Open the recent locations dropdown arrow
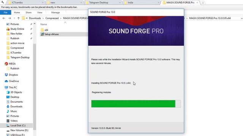This screenshot has height=136, width=243. click(14, 18)
